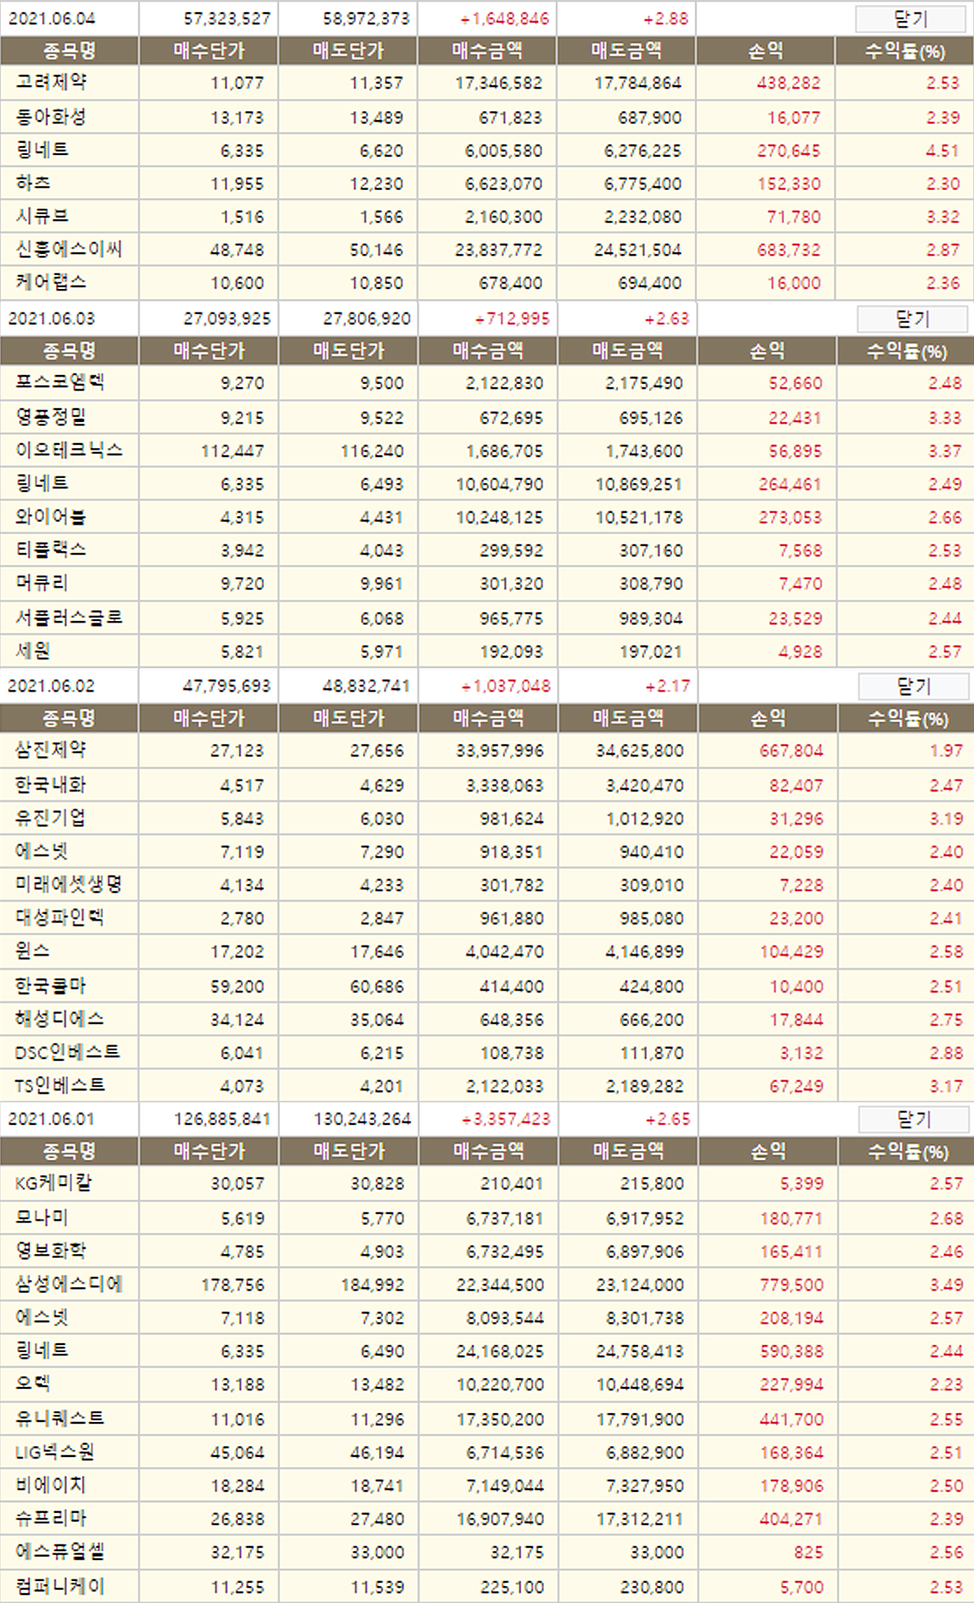974x1603 pixels.
Task: Select the 2021.06.02 date cell
Action: pyautogui.click(x=51, y=687)
